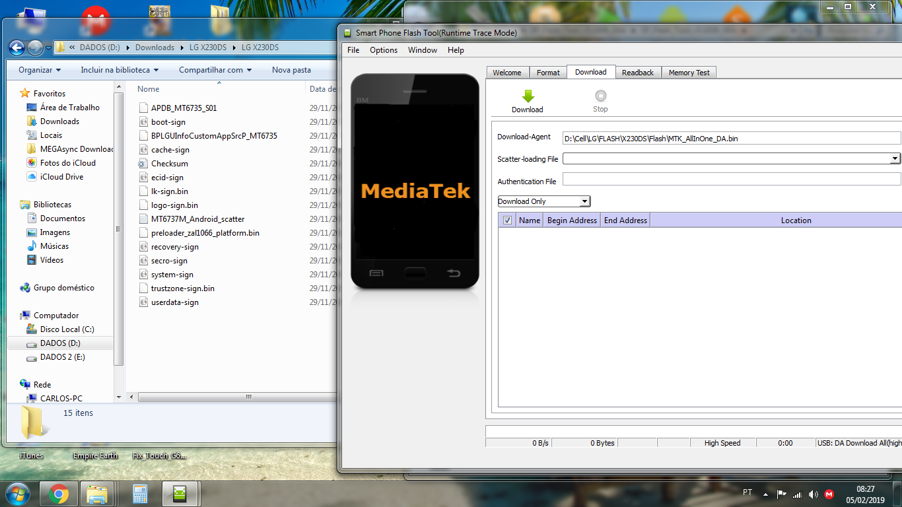The image size is (902, 507).
Task: Open Chrome from the taskbar
Action: click(x=59, y=493)
